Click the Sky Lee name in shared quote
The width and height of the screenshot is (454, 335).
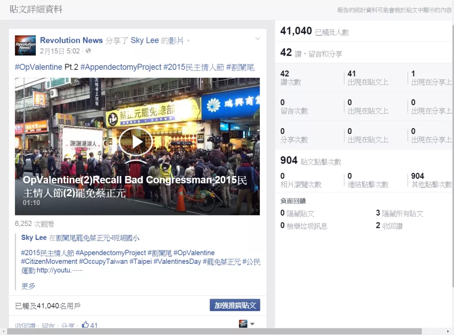tap(34, 238)
